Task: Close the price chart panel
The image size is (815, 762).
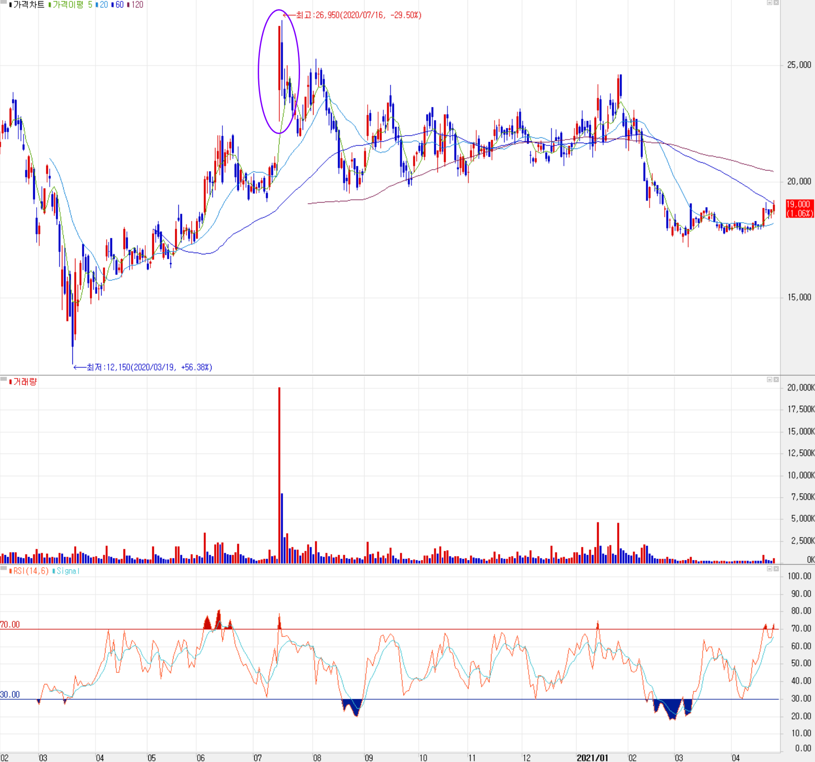Action: tap(776, 3)
